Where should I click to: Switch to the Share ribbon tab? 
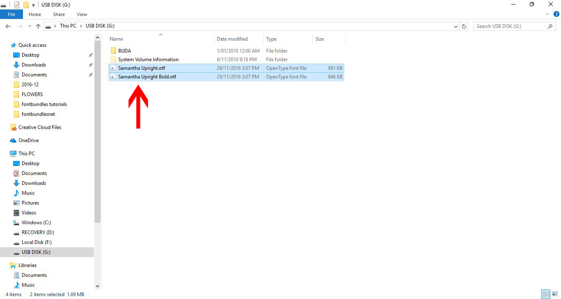59,14
